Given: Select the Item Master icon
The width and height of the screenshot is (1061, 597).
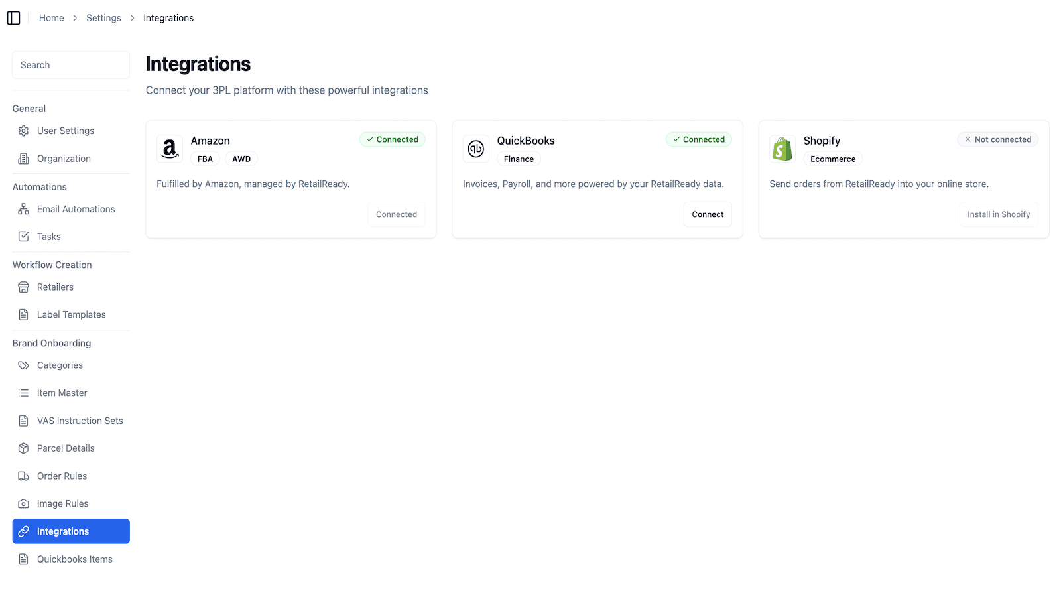Looking at the screenshot, I should pos(24,393).
